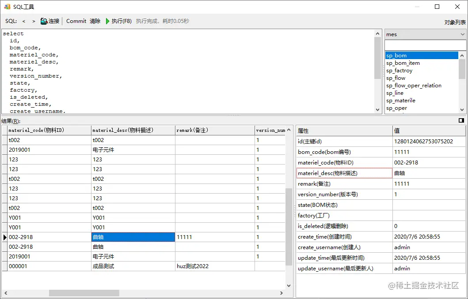Click the SQL工具 app icon in title bar
The image size is (468, 299).
tap(7, 7)
